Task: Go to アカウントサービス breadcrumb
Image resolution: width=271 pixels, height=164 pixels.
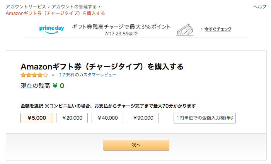Action: (26, 7)
